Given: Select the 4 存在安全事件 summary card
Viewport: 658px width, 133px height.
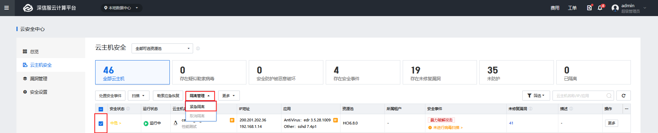Looking at the screenshot, I should pyautogui.click(x=363, y=72).
